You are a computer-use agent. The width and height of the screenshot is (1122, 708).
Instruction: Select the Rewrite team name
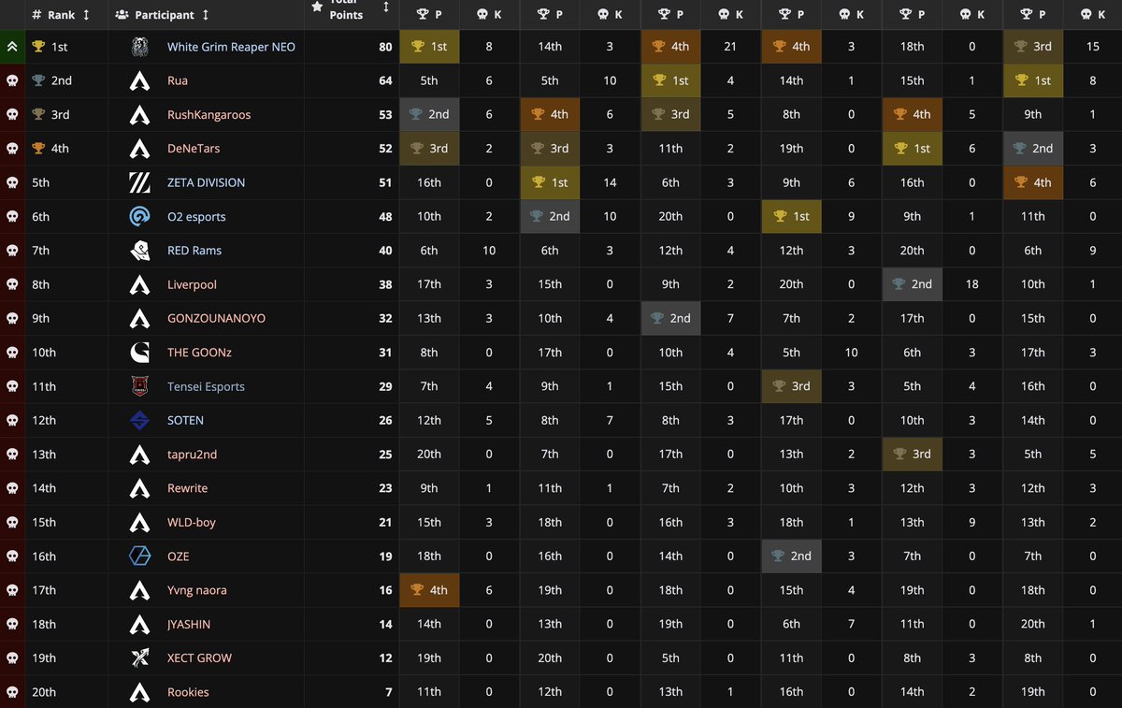coord(188,488)
